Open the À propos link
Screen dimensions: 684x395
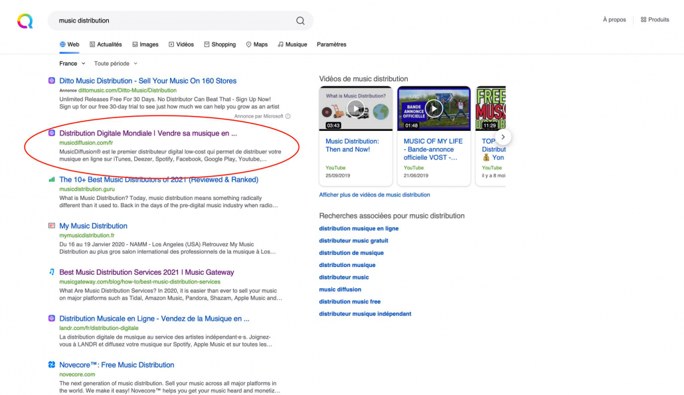[614, 20]
